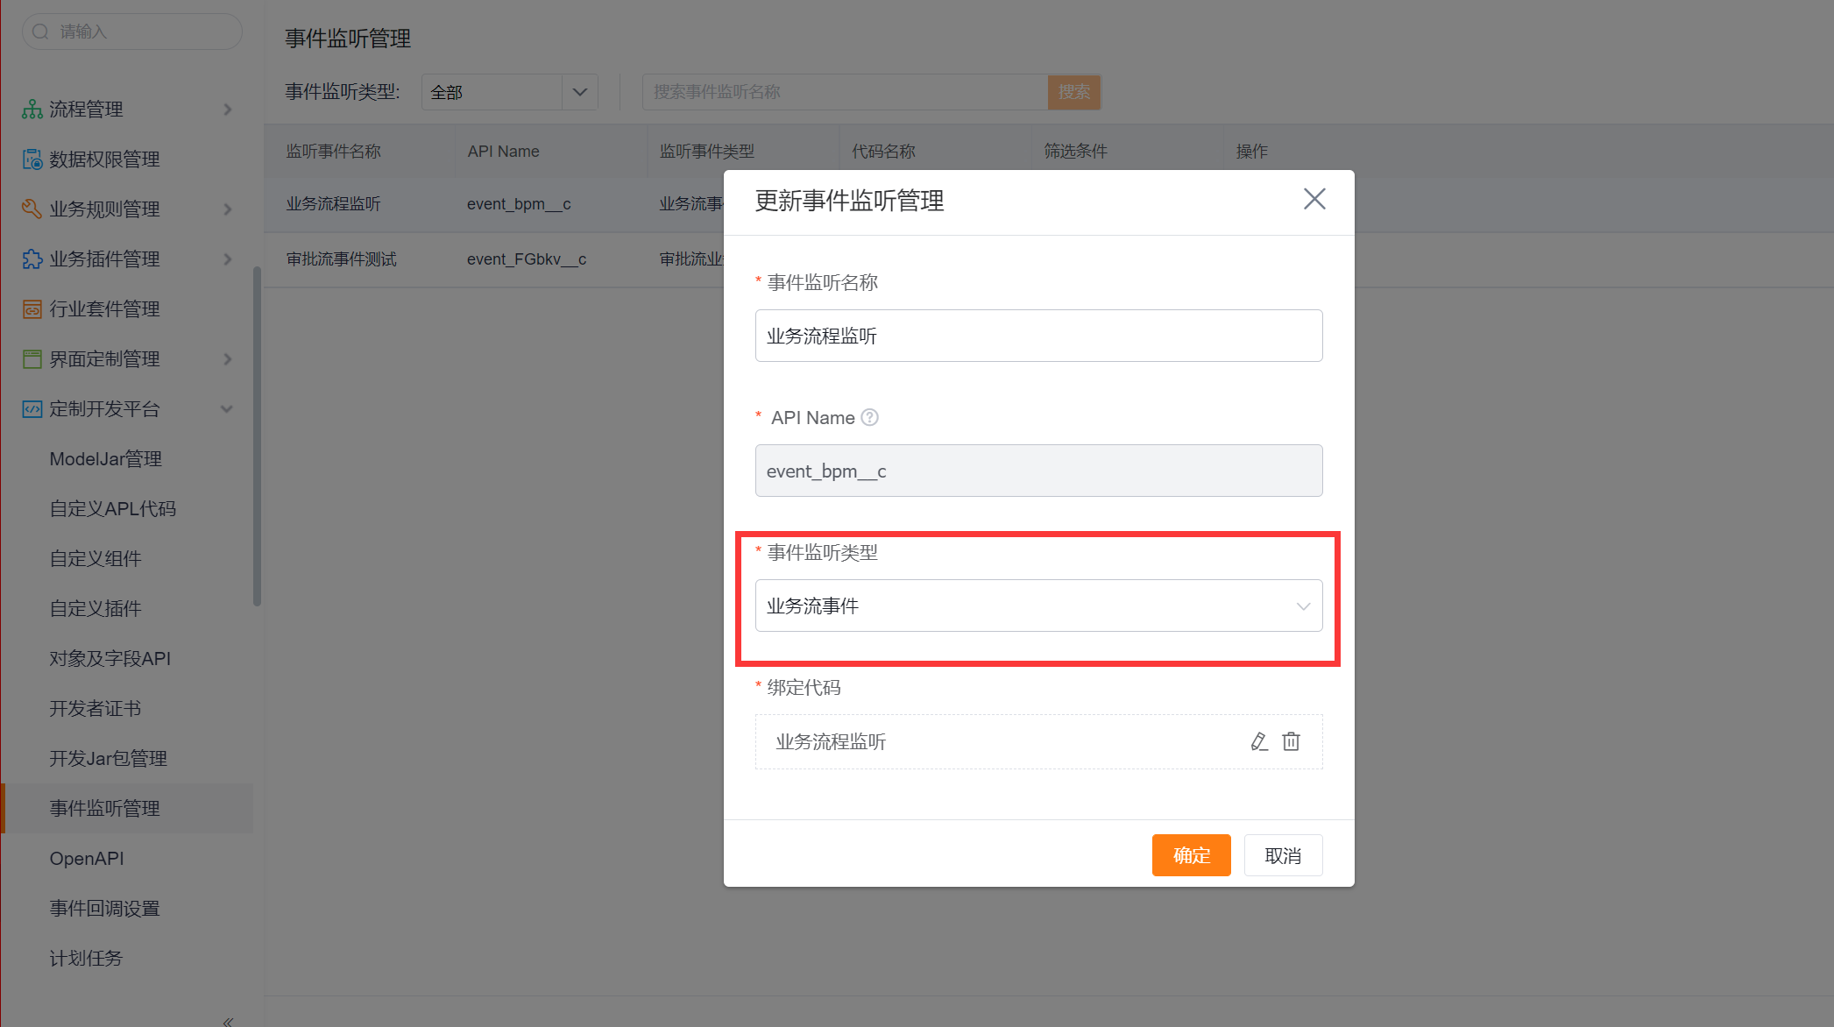Click the 监听事件类型 column header
The width and height of the screenshot is (1834, 1027).
(x=706, y=152)
